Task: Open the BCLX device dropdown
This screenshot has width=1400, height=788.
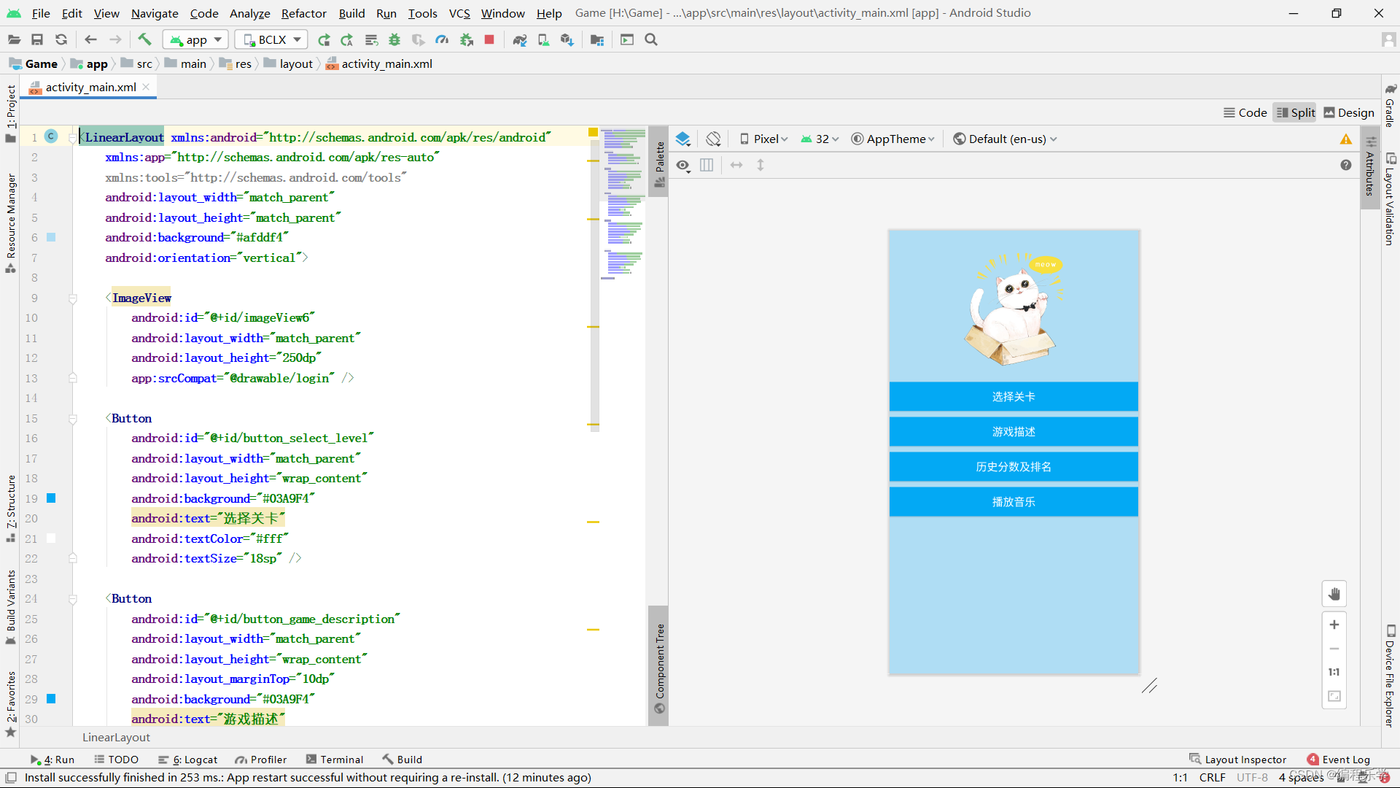Action: [x=271, y=39]
